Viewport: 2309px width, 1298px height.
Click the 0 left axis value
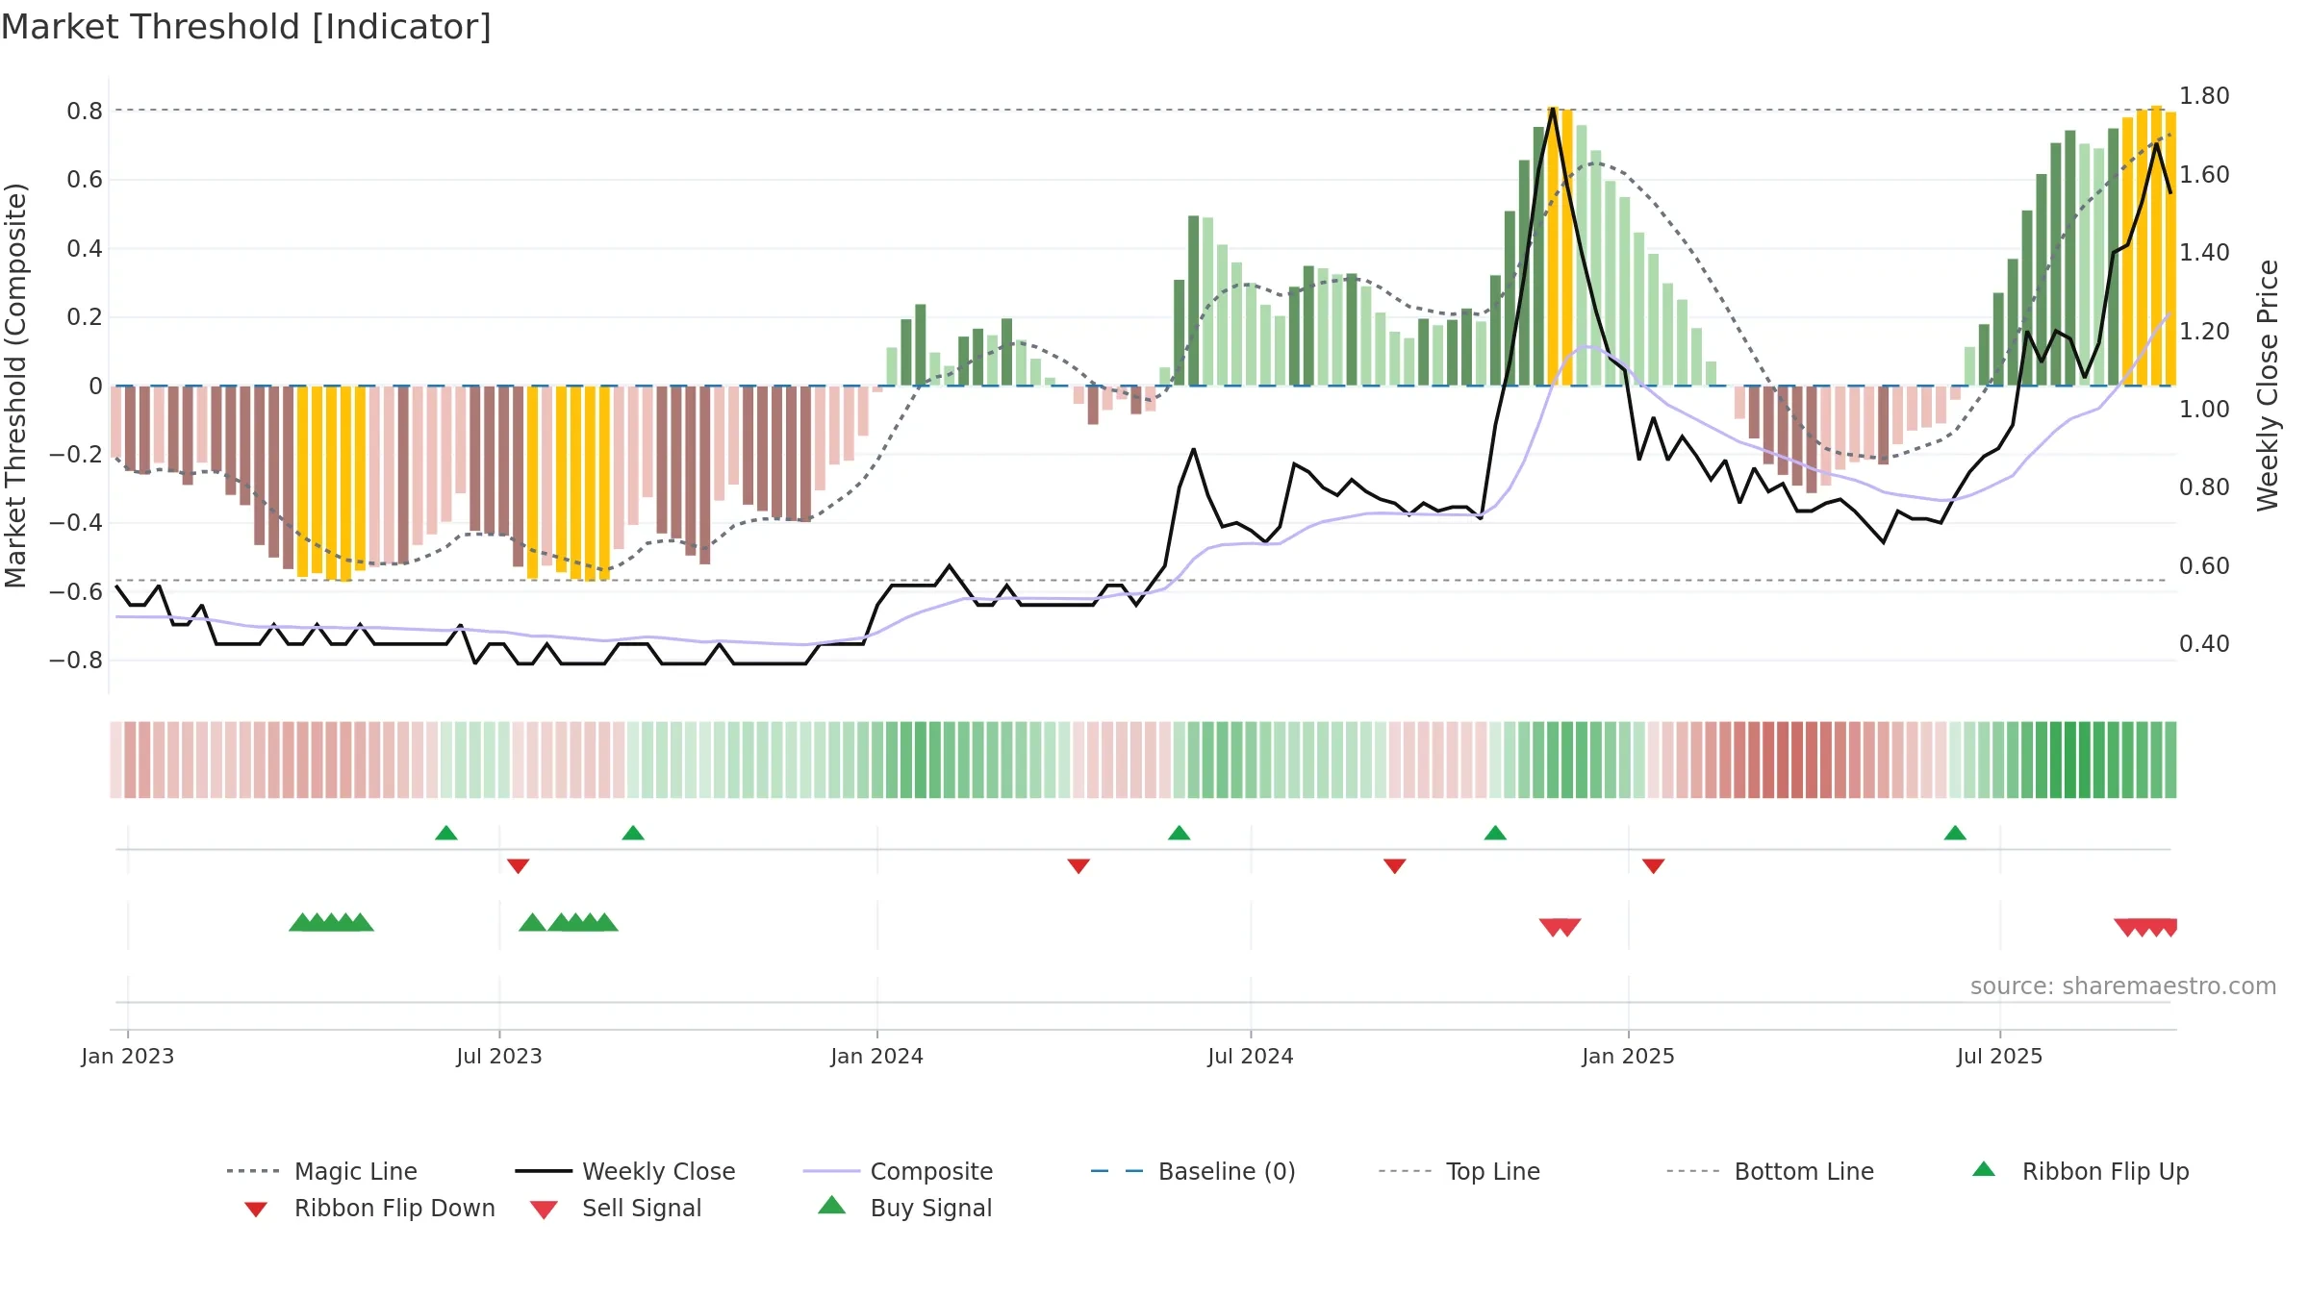95,387
